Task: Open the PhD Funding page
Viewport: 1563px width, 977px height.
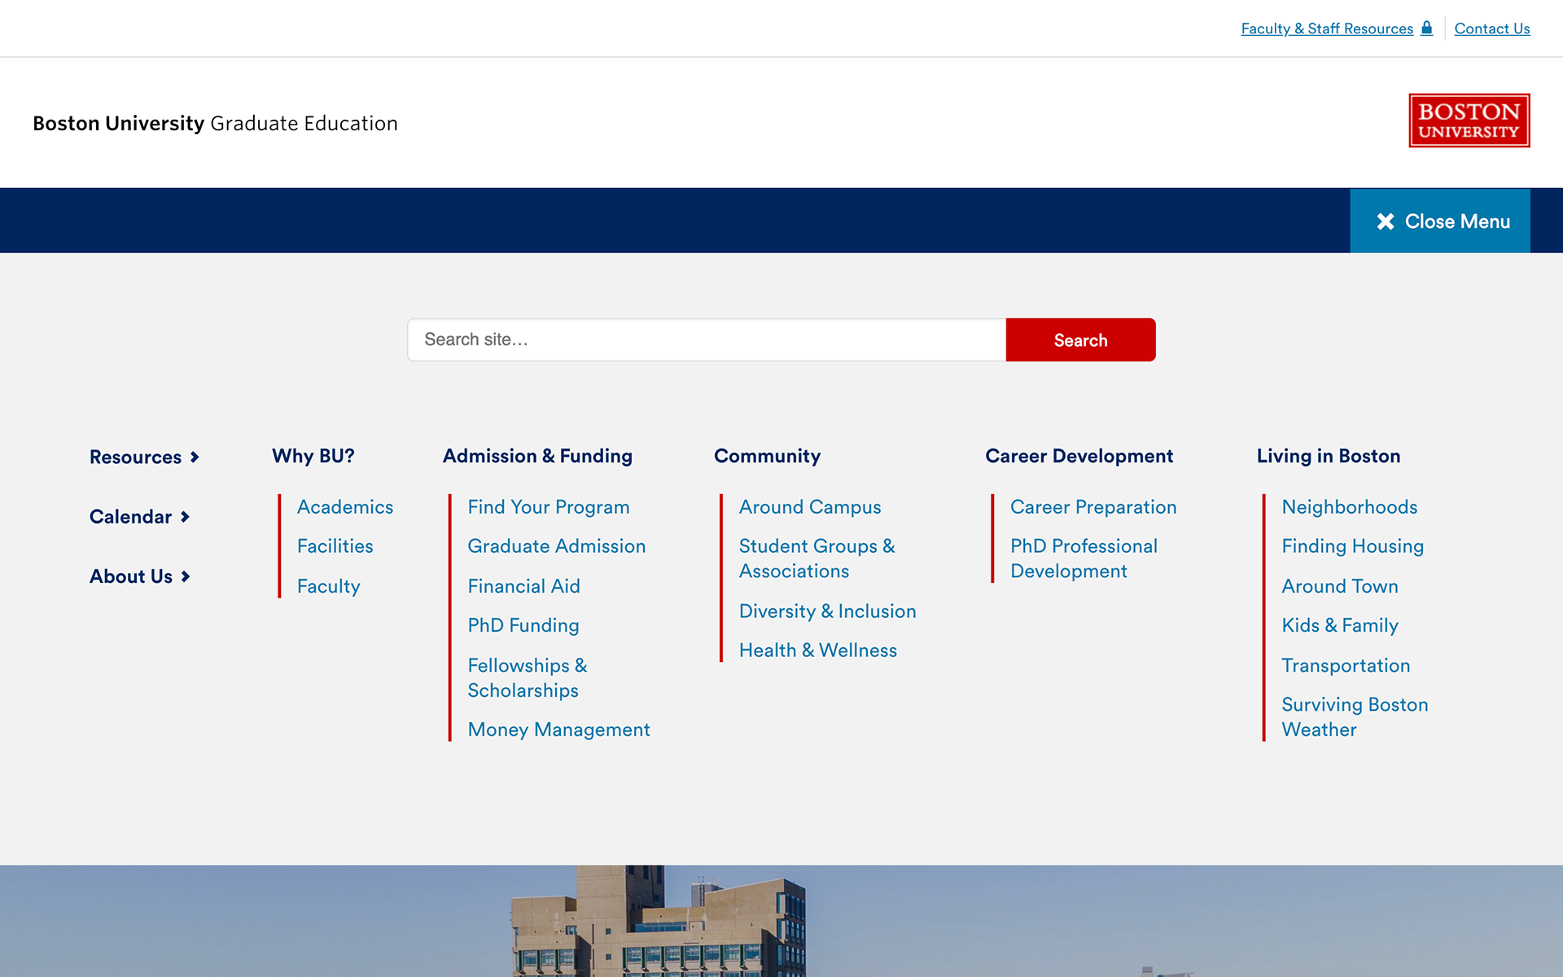Action: [x=523, y=625]
